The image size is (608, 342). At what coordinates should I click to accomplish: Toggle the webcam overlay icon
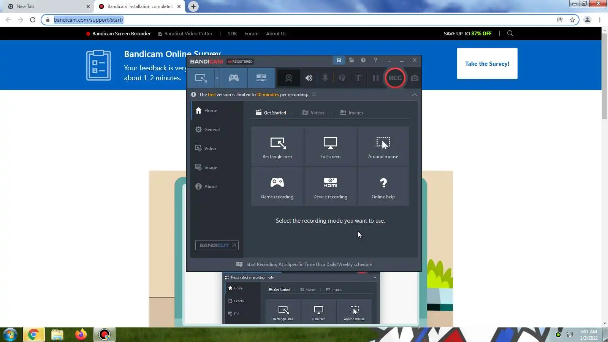point(289,78)
